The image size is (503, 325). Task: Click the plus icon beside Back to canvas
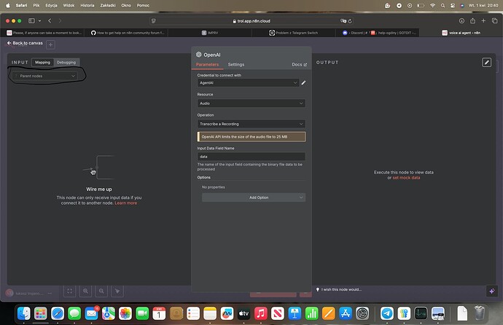[x=51, y=44]
